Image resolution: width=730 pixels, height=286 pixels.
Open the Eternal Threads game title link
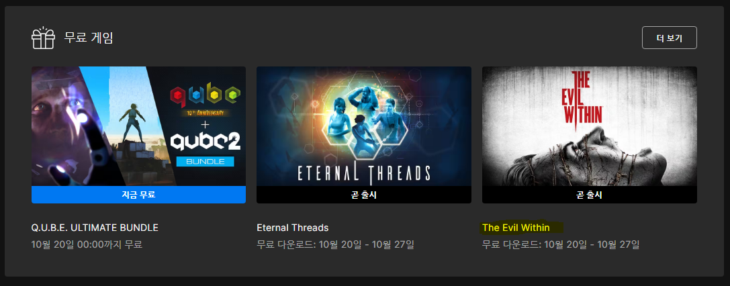[293, 228]
